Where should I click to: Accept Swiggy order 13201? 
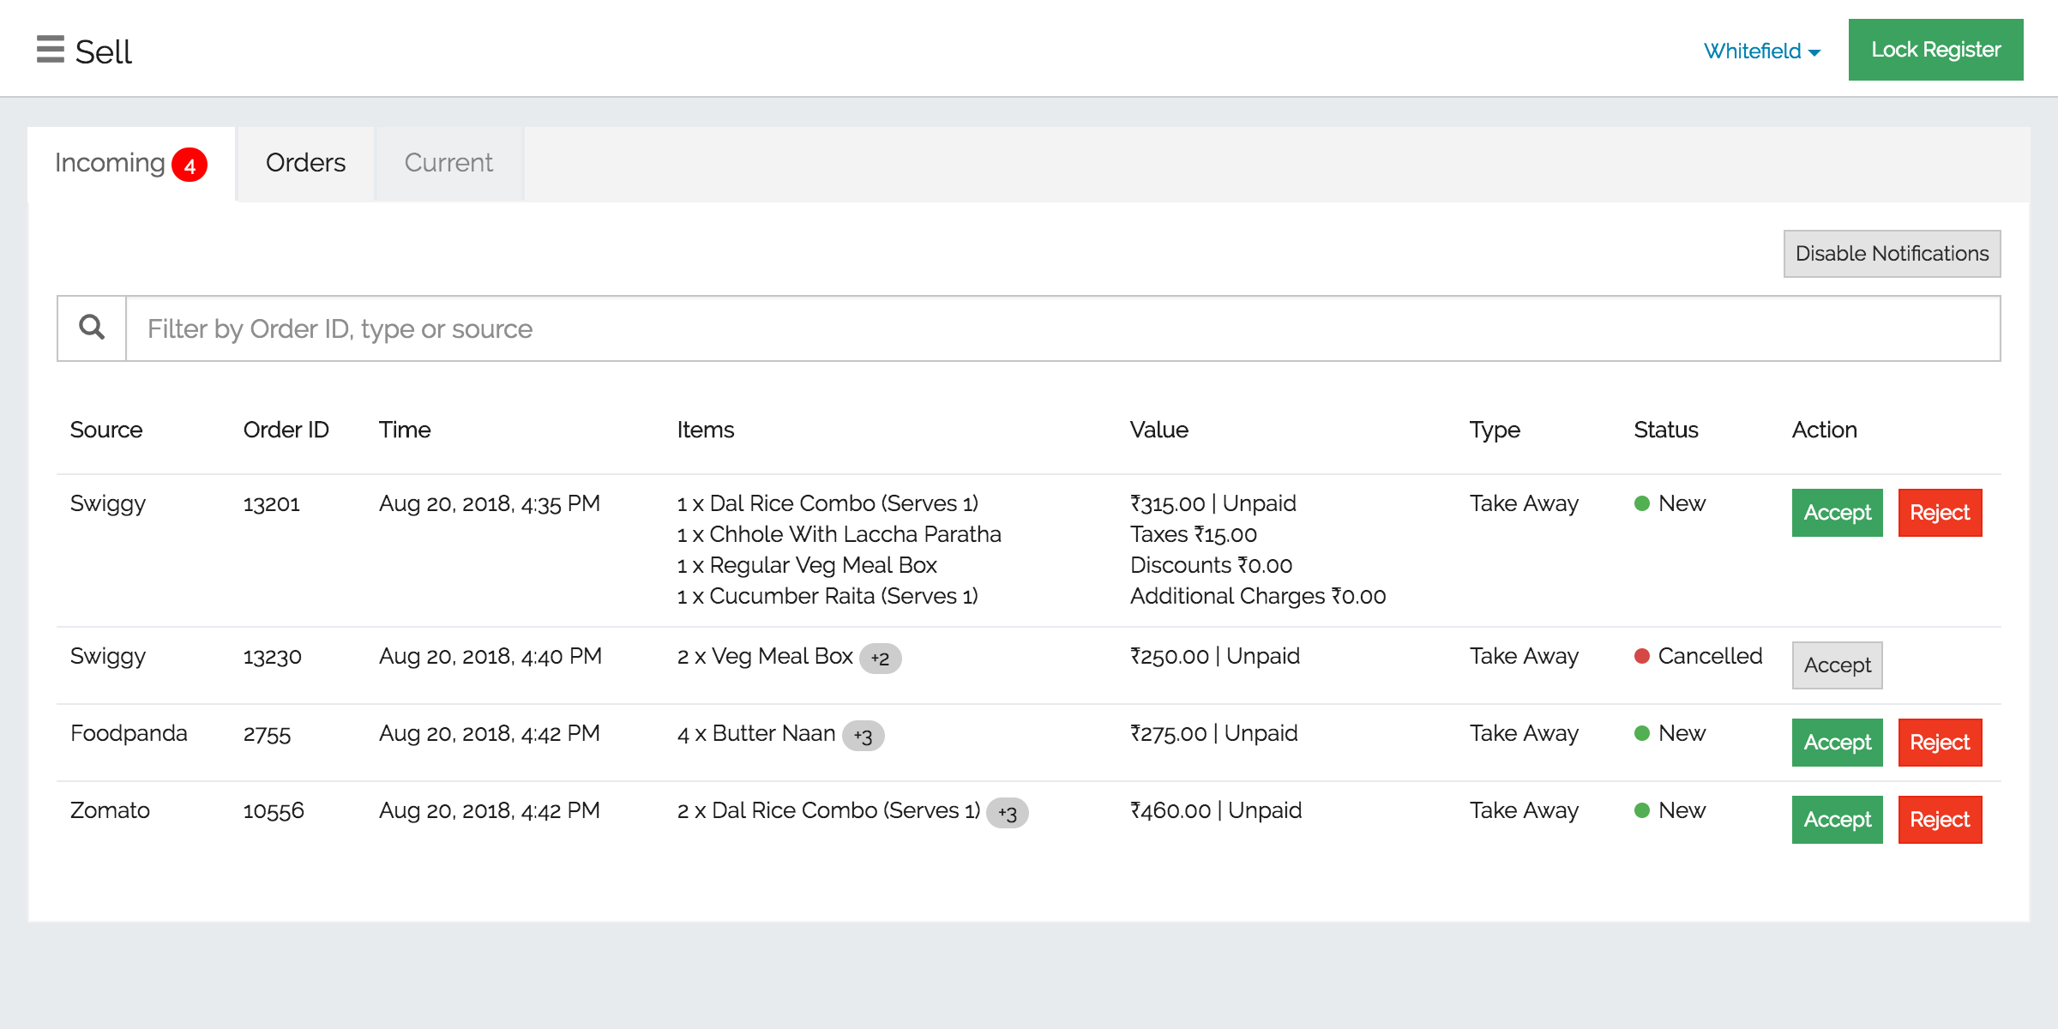pos(1837,513)
